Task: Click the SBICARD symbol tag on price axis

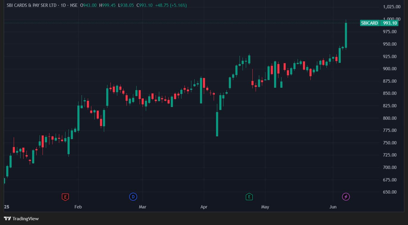Action: point(370,23)
